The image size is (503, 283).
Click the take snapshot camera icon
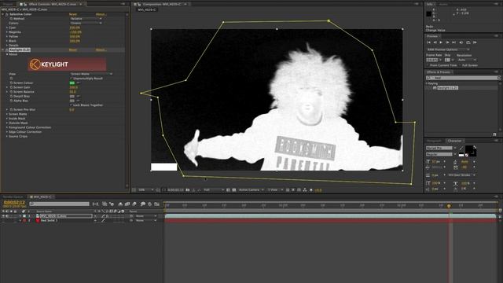[188, 190]
